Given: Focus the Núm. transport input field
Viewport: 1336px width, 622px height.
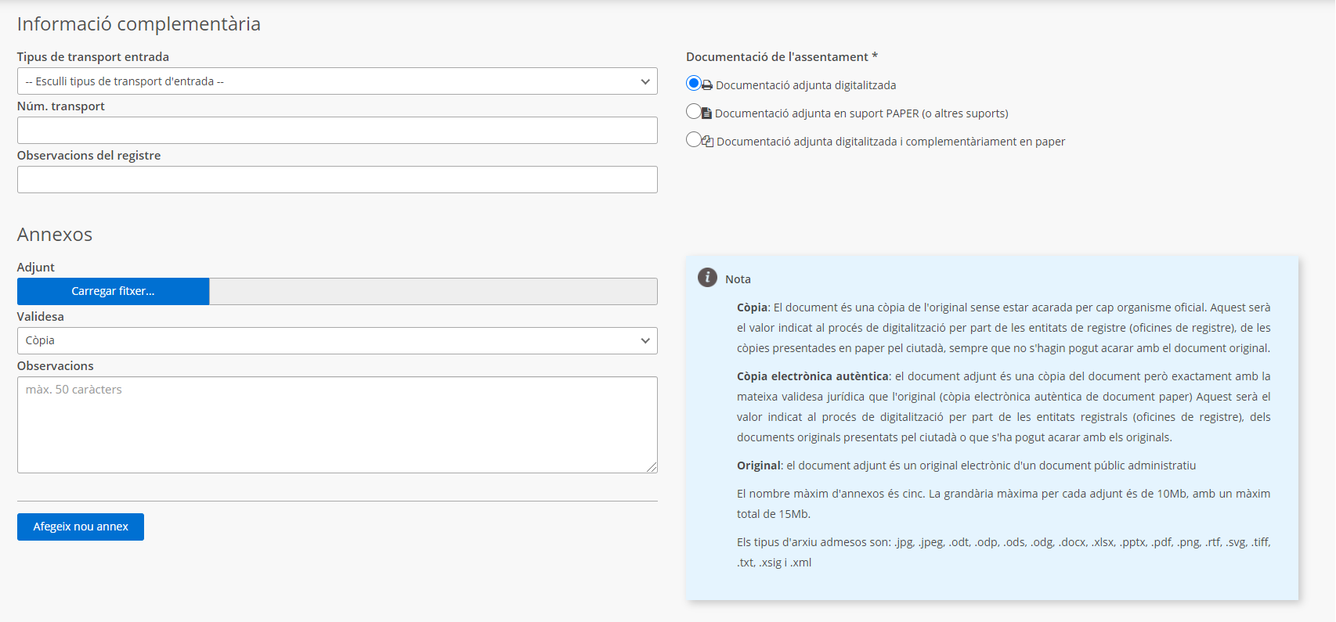Looking at the screenshot, I should 337,131.
